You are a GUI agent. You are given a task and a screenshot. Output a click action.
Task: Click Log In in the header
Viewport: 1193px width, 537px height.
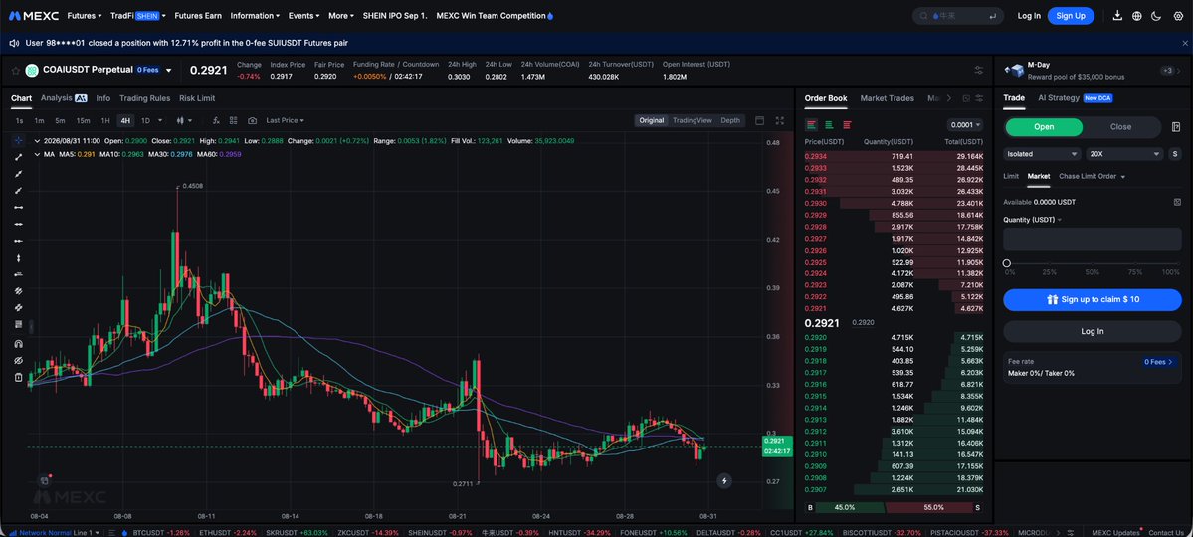pyautogui.click(x=1029, y=15)
